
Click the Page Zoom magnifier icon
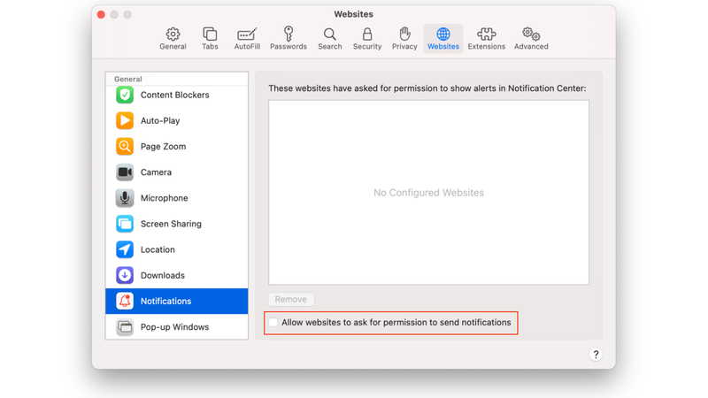click(125, 146)
